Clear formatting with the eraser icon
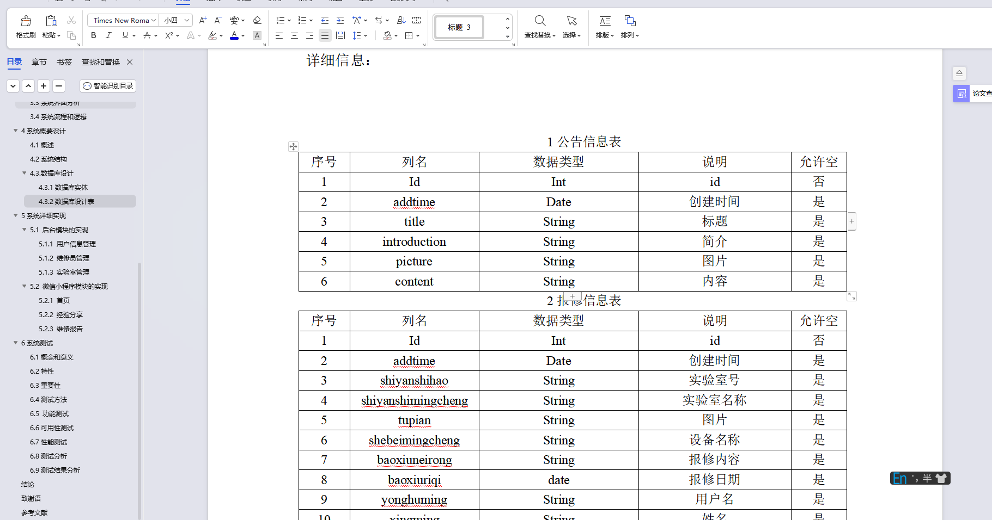The image size is (992, 520). pyautogui.click(x=257, y=20)
